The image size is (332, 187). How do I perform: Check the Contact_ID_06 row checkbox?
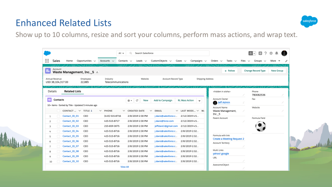point(59,141)
